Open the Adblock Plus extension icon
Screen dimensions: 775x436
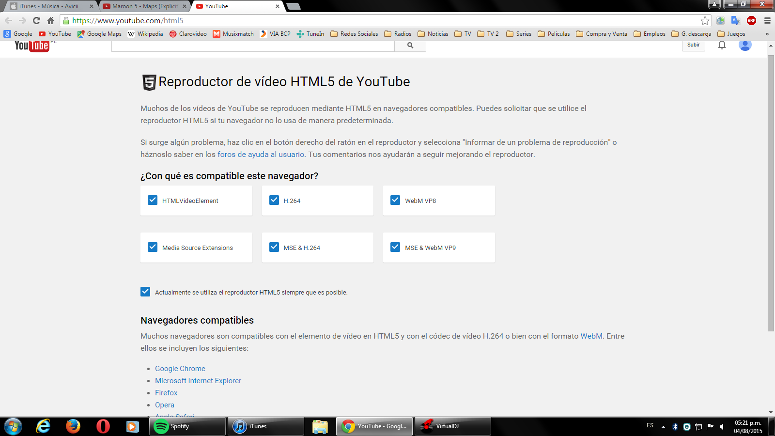[751, 20]
